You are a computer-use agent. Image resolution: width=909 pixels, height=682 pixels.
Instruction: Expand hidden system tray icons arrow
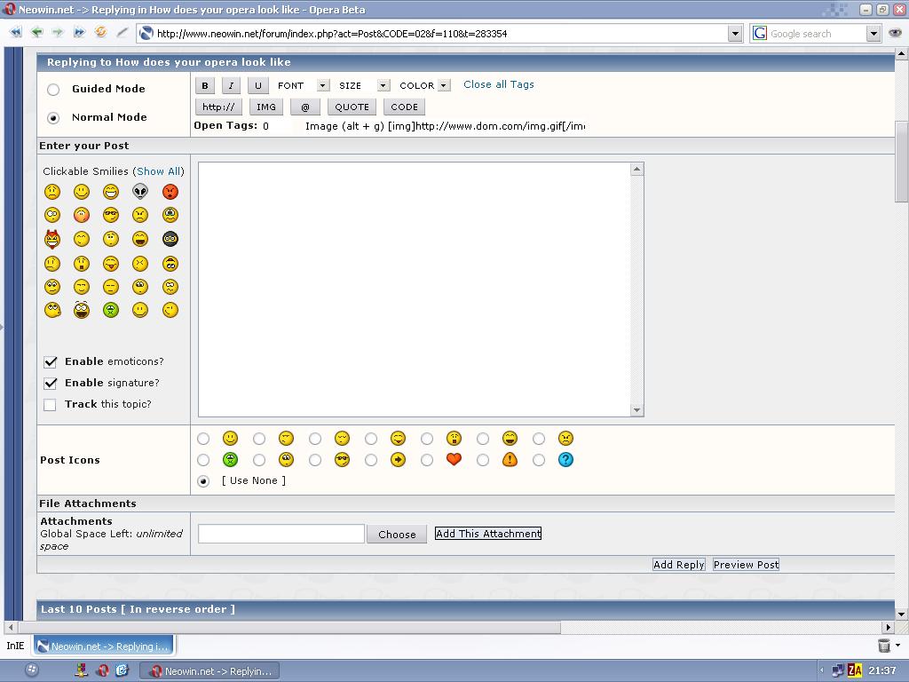point(822,670)
